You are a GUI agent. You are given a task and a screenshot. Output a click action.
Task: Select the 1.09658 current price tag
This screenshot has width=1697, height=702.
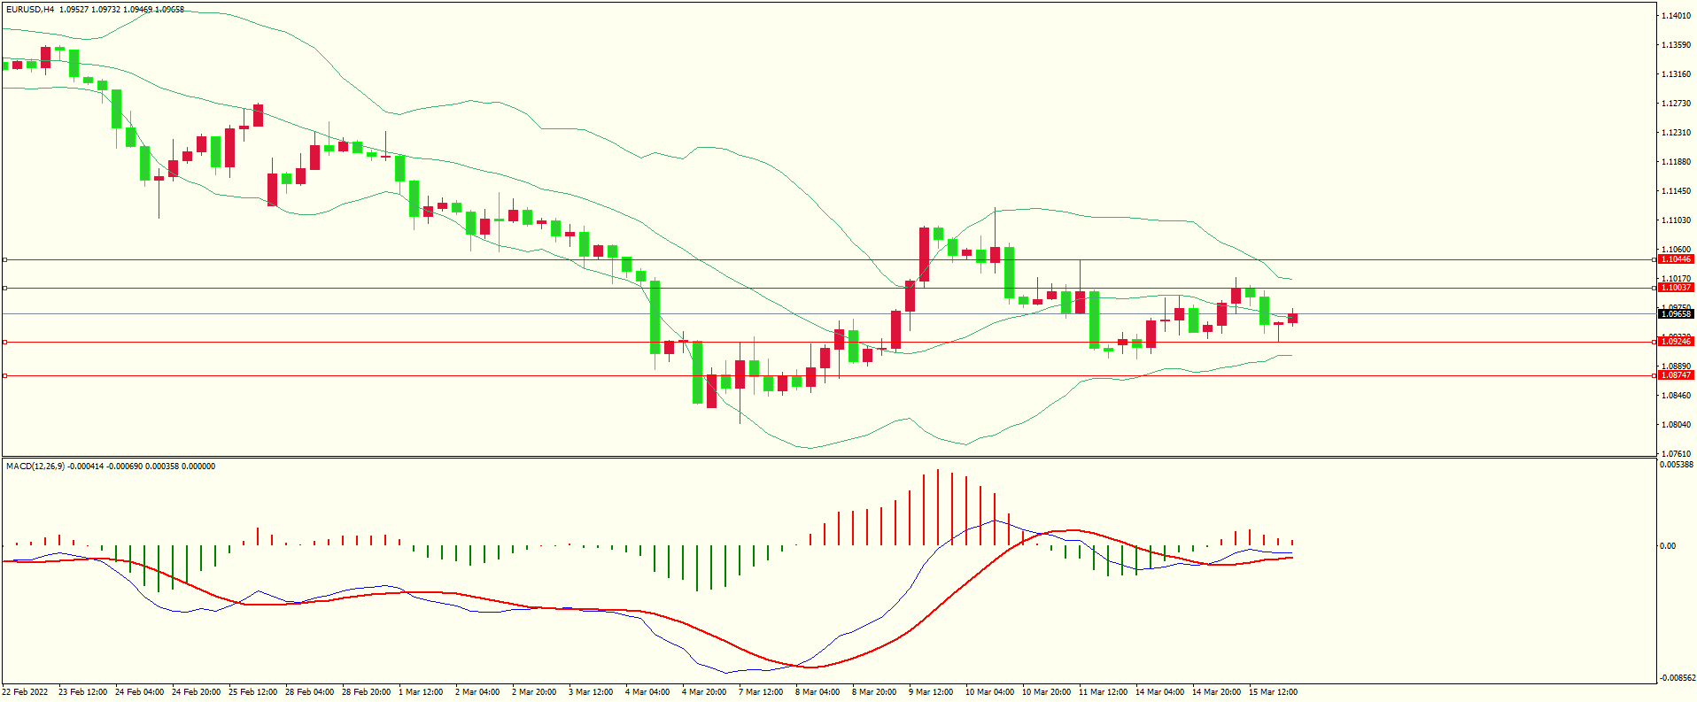point(1676,314)
